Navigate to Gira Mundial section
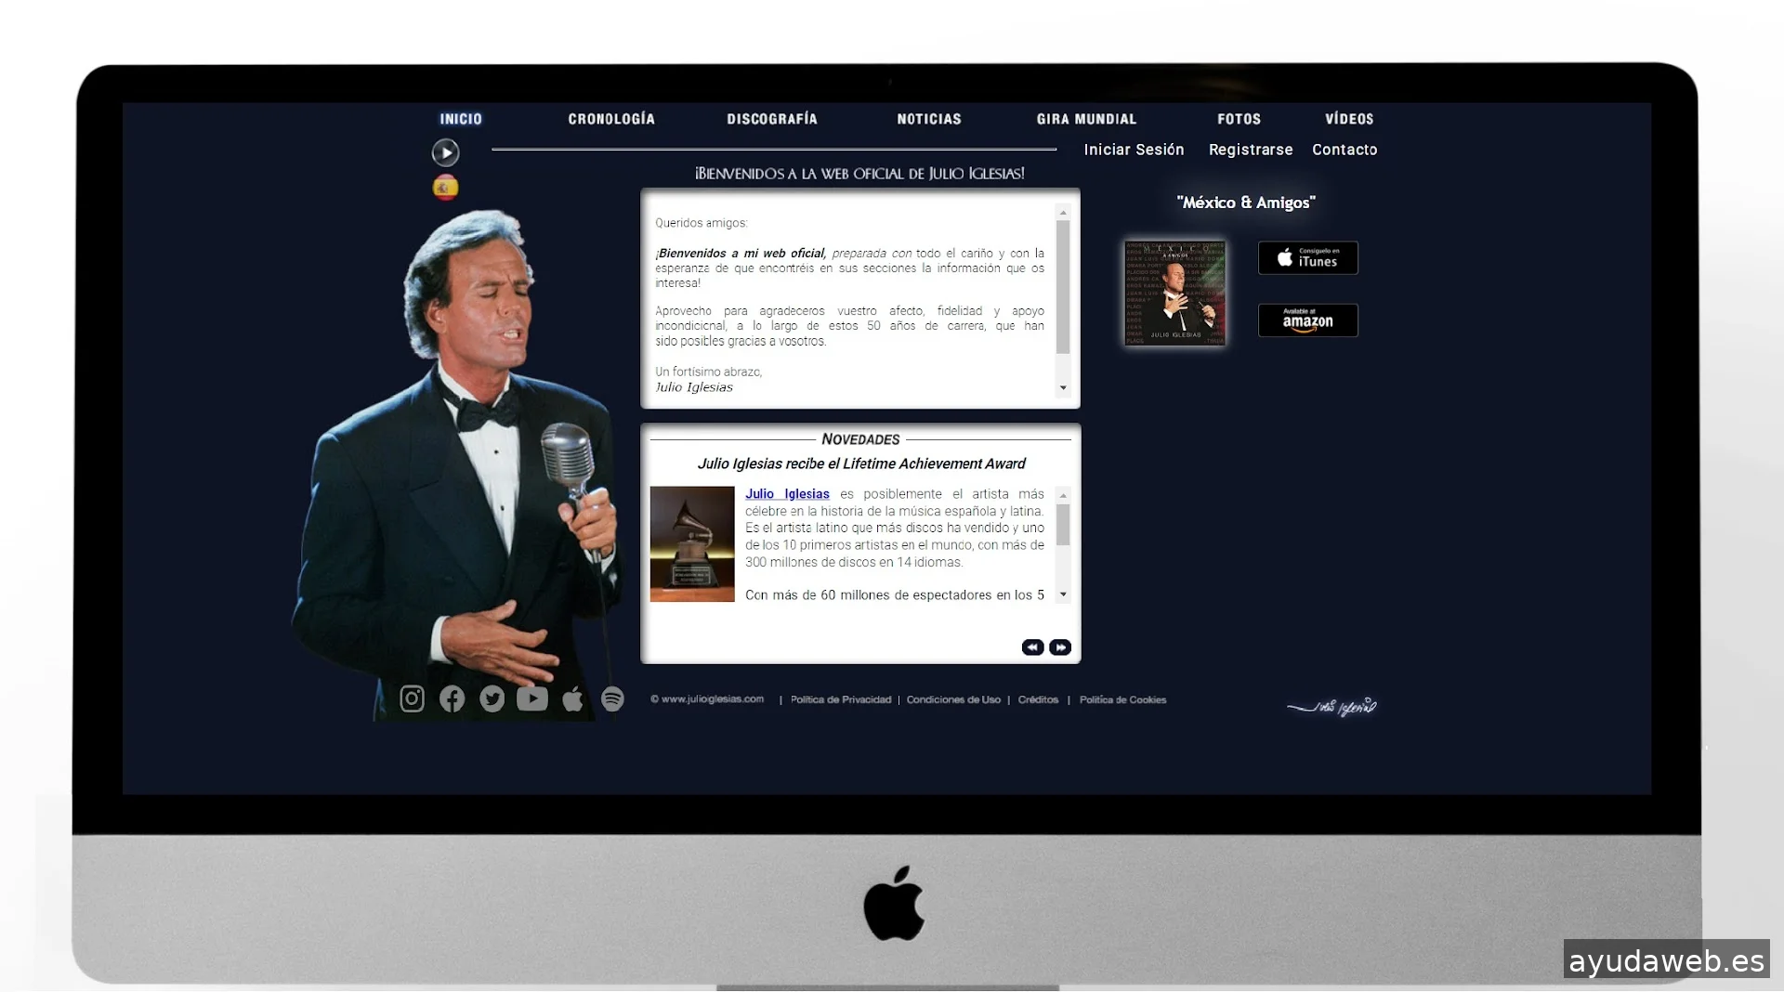This screenshot has height=992, width=1784. pos(1086,119)
